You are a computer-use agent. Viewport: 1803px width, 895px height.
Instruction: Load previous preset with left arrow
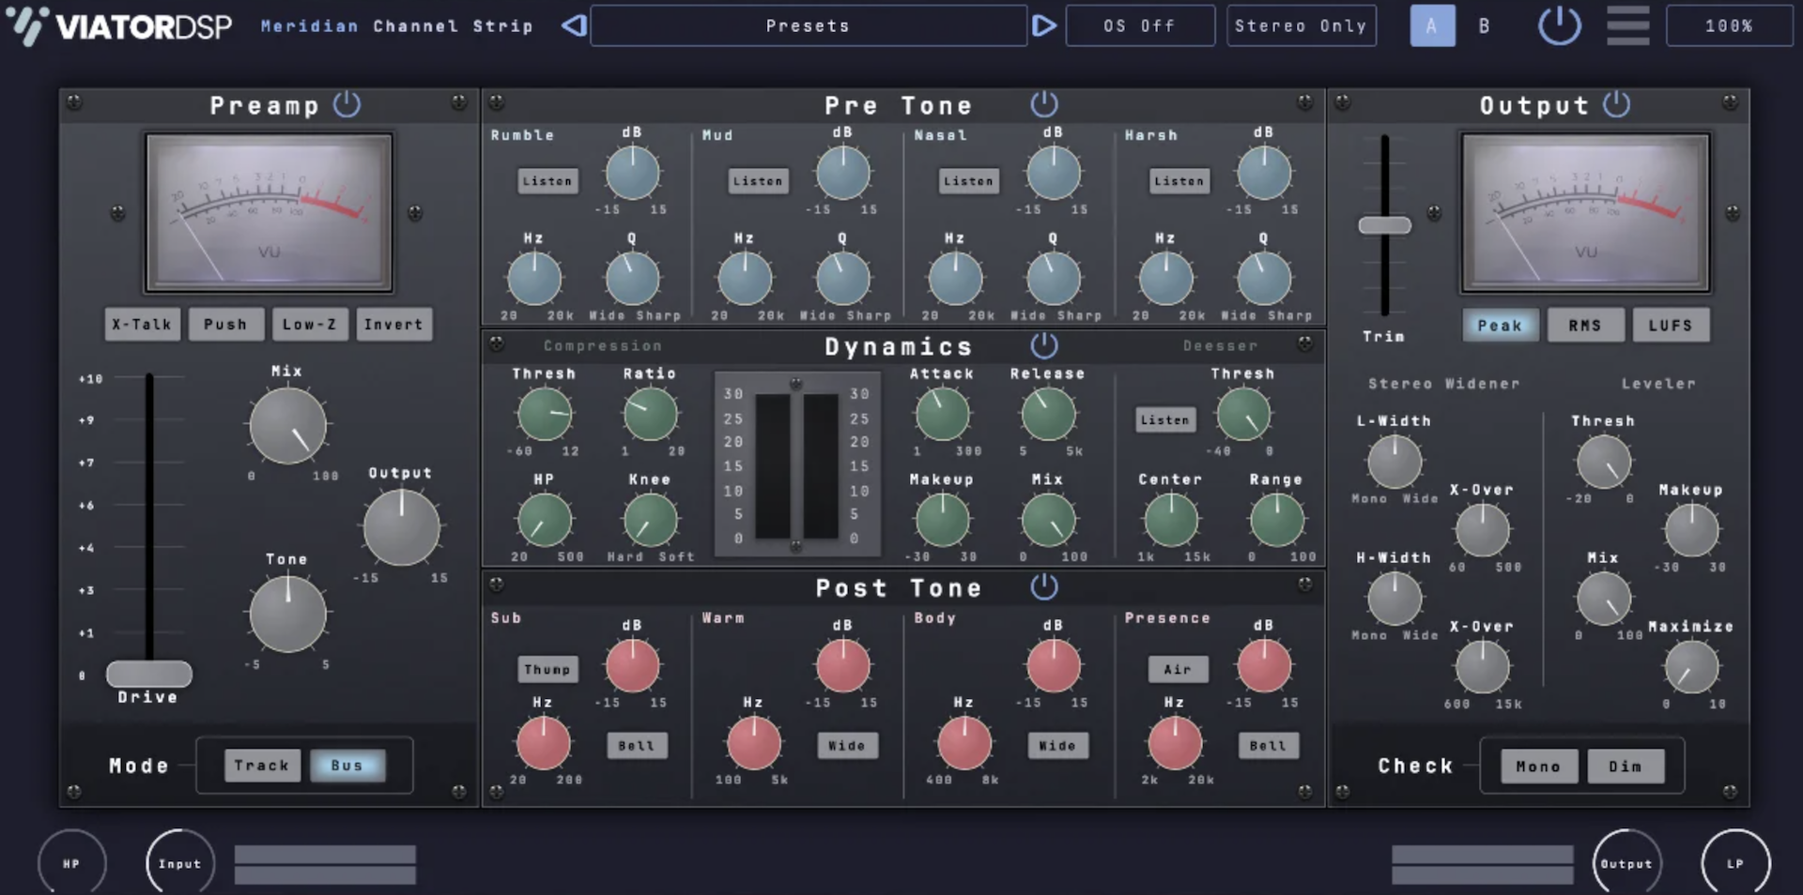[574, 25]
